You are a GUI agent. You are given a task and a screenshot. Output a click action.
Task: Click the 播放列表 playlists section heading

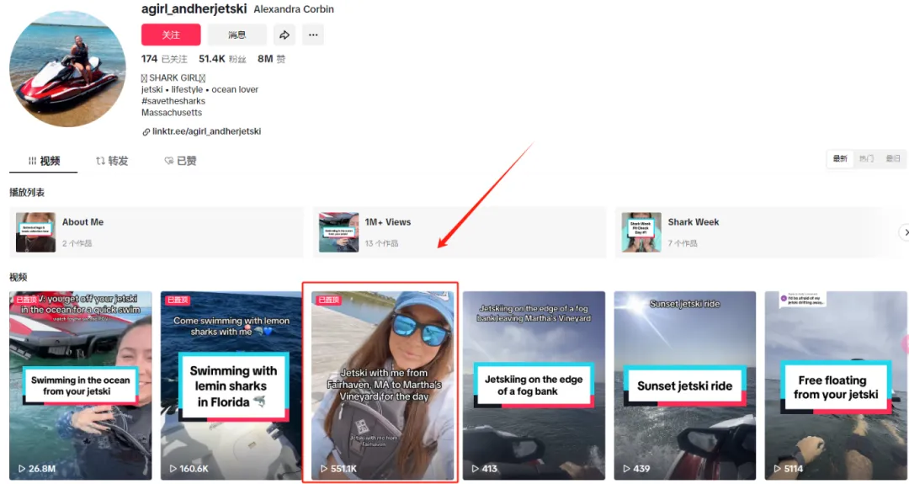[x=27, y=193]
